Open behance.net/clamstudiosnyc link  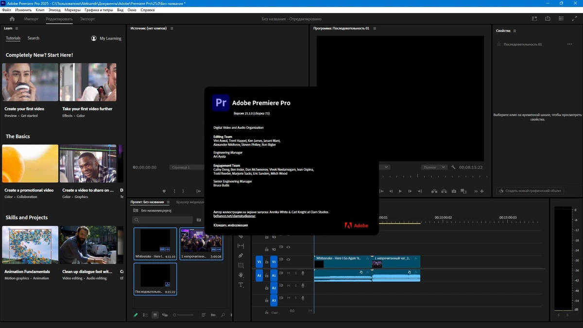pos(235,216)
